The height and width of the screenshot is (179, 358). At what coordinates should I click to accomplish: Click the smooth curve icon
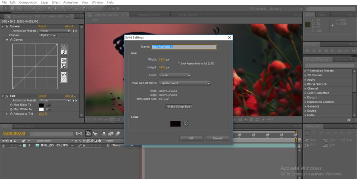coord(64,74)
